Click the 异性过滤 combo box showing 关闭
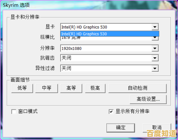Image resolution: width=178 pixels, height=140 pixels. point(109,68)
